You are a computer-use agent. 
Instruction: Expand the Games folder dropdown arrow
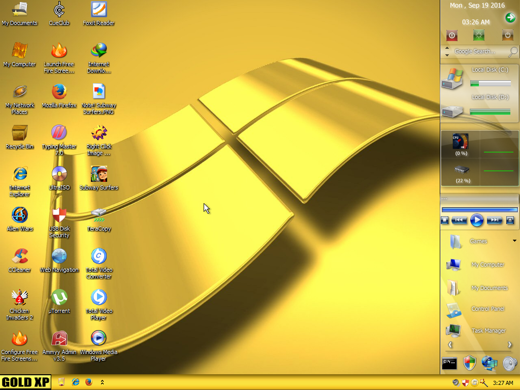point(514,241)
